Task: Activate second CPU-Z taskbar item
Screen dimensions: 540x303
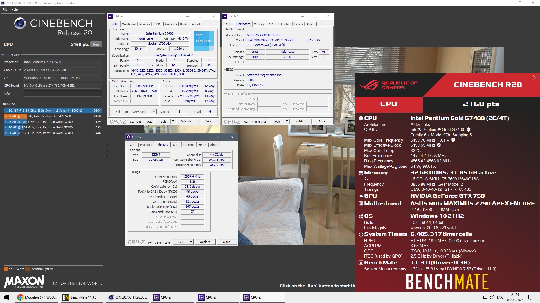Action: pos(217,297)
